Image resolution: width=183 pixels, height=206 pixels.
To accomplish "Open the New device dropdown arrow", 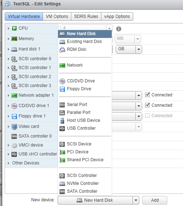I will tap(136, 200).
